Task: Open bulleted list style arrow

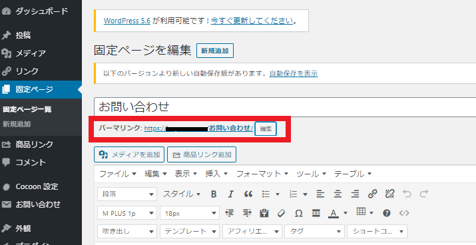Action: (278, 194)
